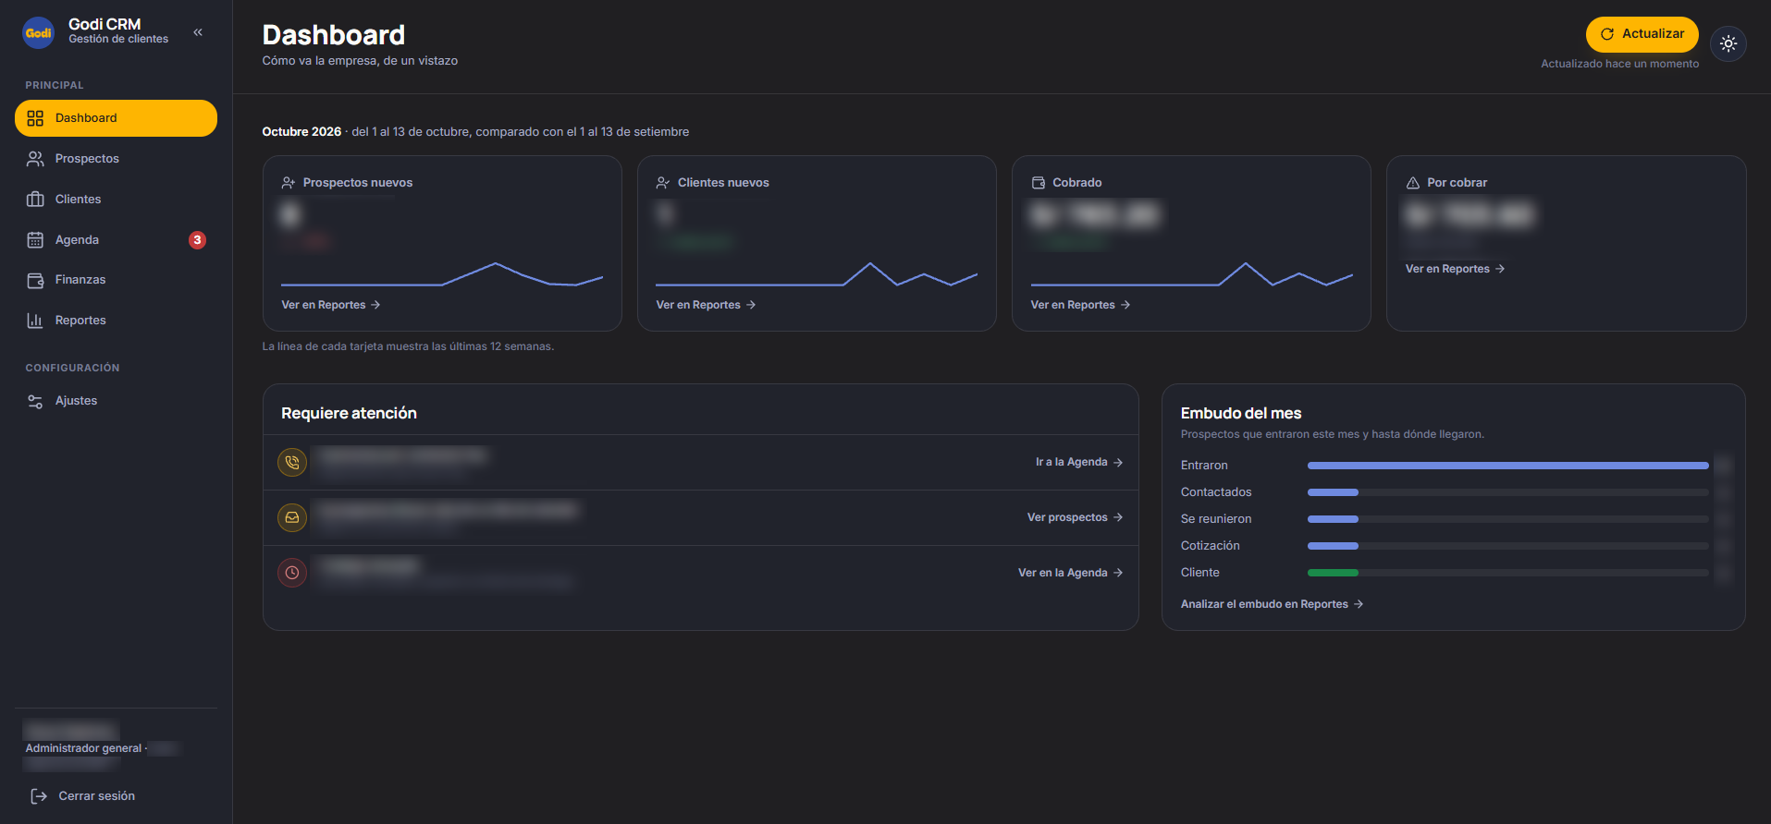Screen dimensions: 1771x824
Task: Click the Ir a la Agenda link
Action: pos(1078,462)
